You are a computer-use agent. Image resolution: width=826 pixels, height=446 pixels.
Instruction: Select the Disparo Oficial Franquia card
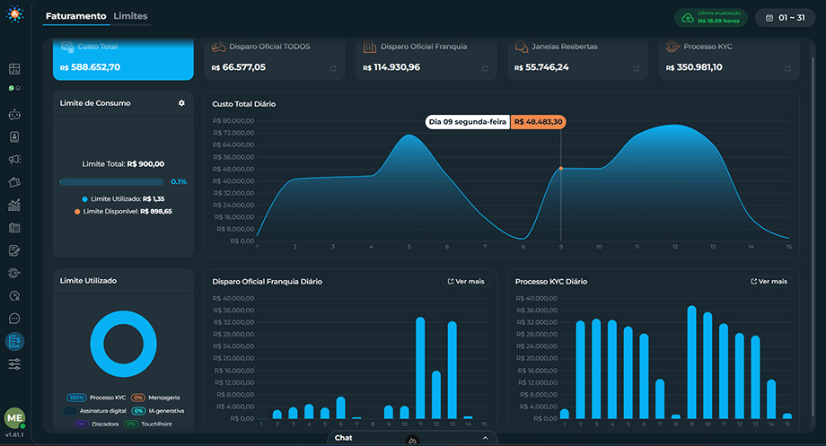(426, 59)
